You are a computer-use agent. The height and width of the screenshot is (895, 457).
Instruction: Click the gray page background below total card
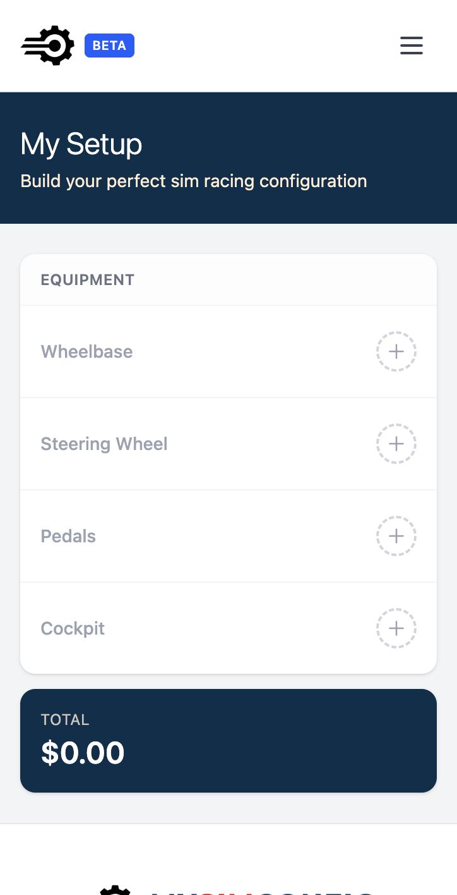(x=228, y=808)
